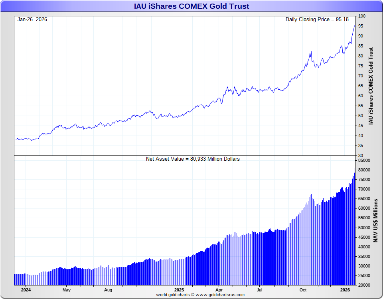Click the 40000 tick on NAV axis
383x299 pixels.
pos(364,247)
